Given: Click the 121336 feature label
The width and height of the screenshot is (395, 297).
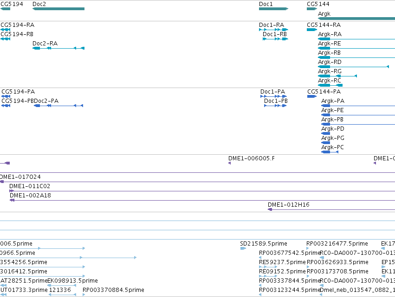Looking at the screenshot, I should pyautogui.click(x=60, y=291).
